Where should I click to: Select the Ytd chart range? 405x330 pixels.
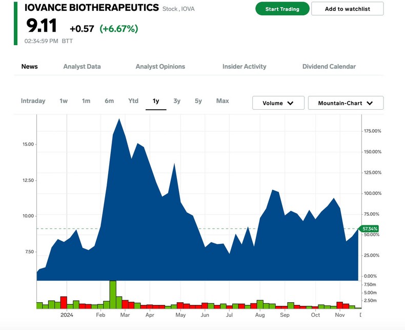[133, 101]
